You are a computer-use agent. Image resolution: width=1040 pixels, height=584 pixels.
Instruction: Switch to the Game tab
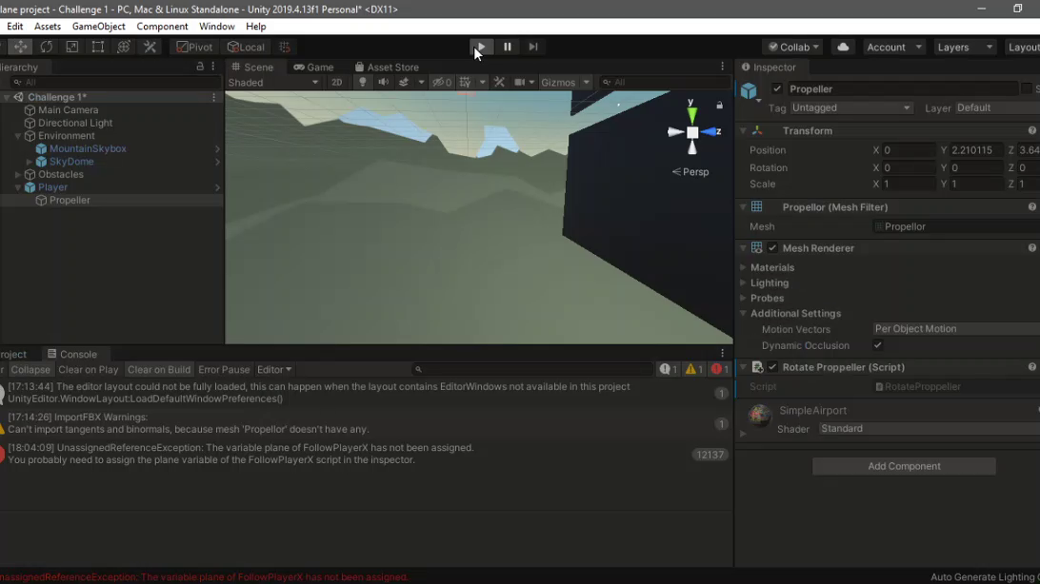[314, 67]
